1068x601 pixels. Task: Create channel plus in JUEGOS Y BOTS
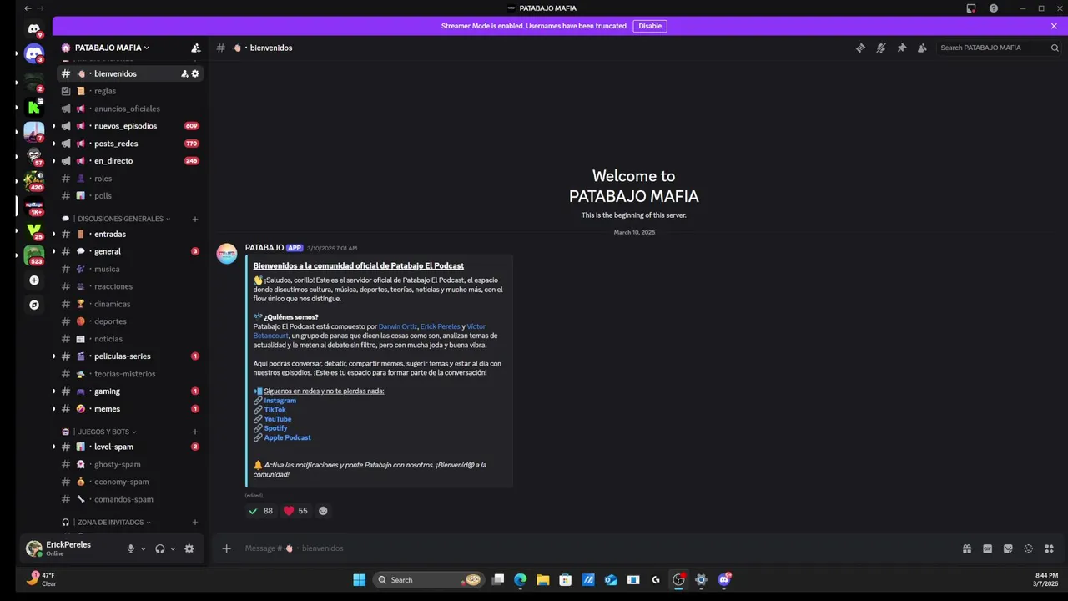pyautogui.click(x=195, y=432)
